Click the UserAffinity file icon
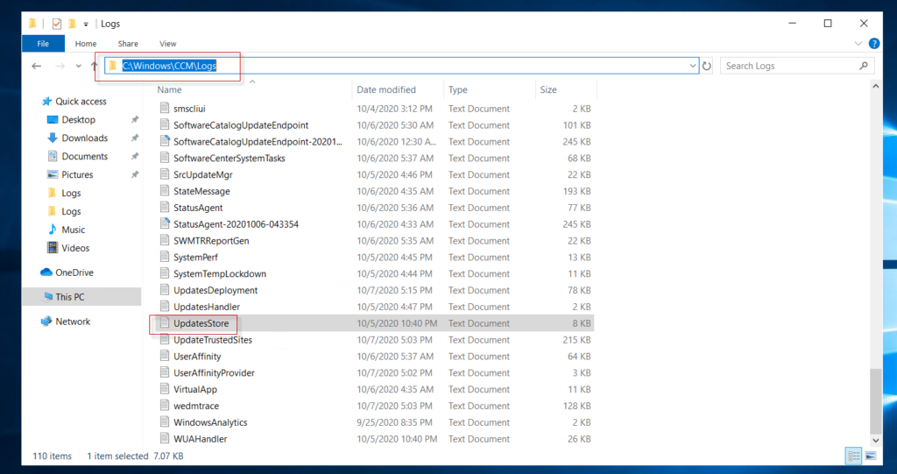 (165, 356)
